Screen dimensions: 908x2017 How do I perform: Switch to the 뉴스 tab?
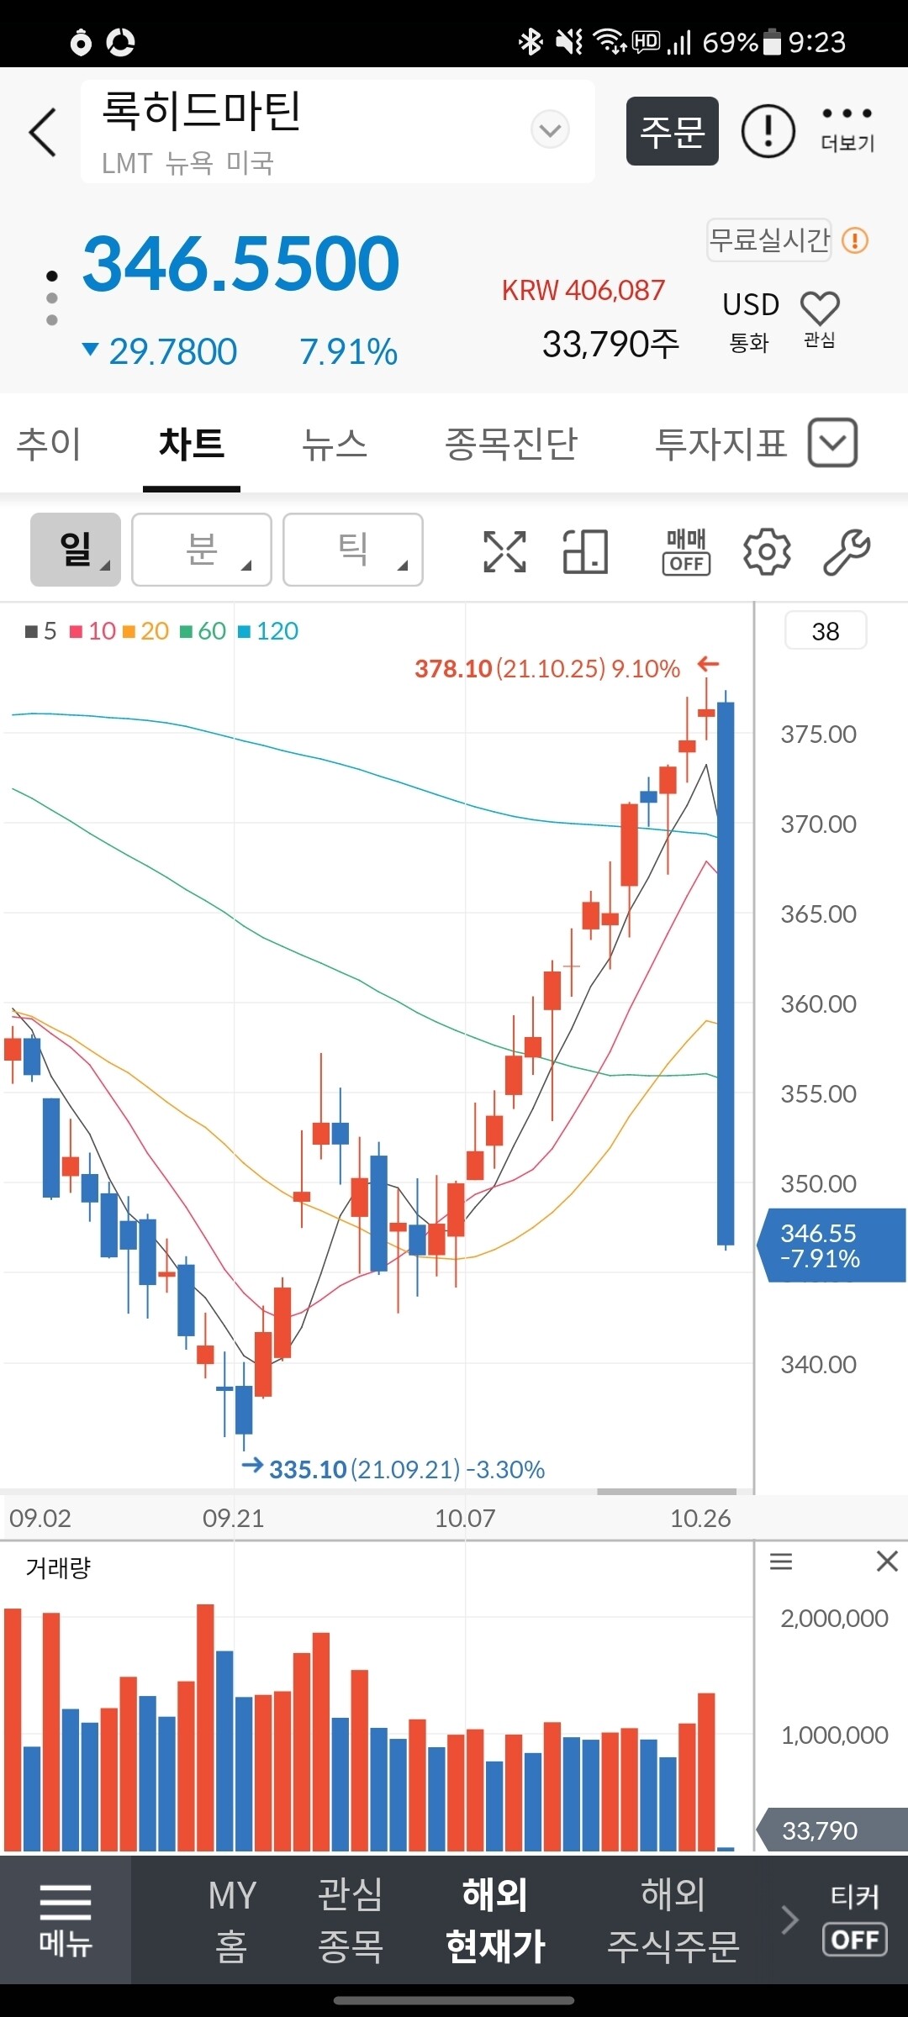tap(335, 444)
